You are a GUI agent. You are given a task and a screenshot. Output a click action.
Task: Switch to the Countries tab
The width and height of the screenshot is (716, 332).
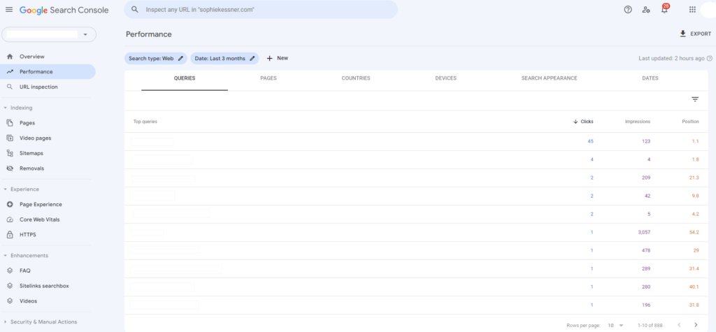356,78
